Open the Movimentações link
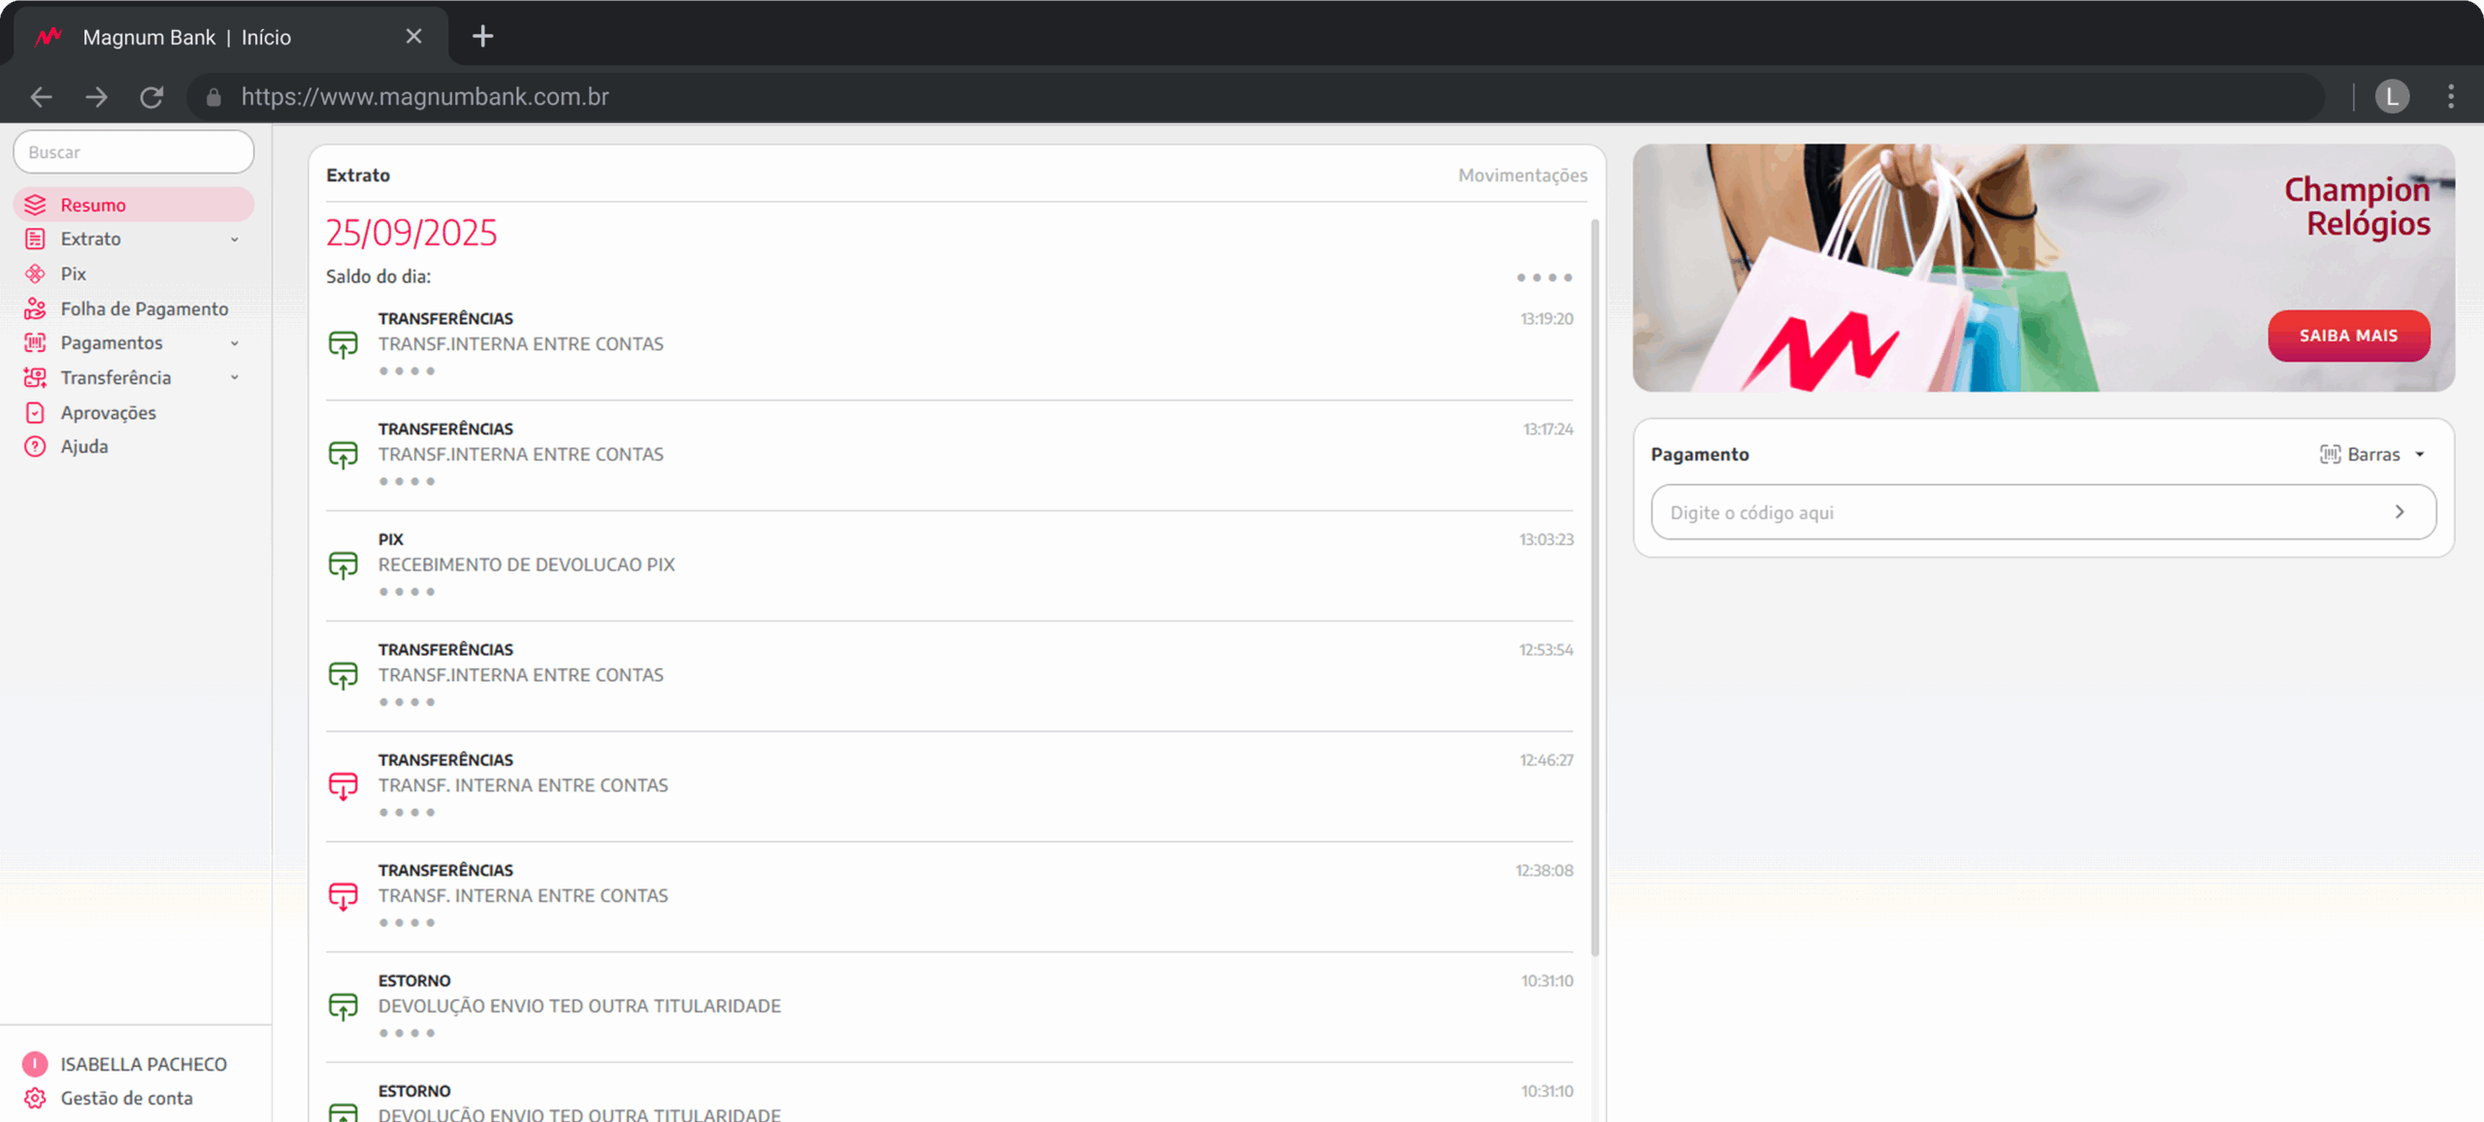2484x1122 pixels. [1521, 176]
